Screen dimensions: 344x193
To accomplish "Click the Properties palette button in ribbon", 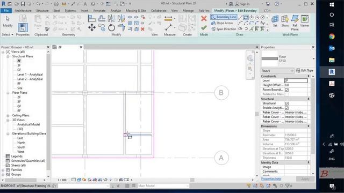I will 23,27.
